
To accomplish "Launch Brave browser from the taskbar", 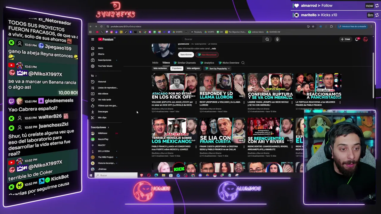I will coord(141,175).
